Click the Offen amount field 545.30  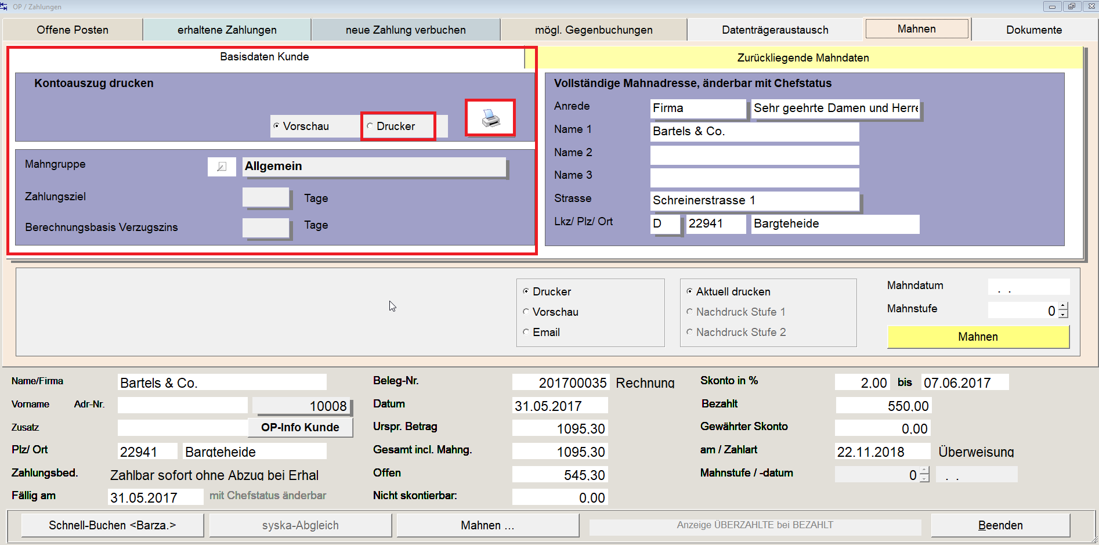[x=560, y=475]
